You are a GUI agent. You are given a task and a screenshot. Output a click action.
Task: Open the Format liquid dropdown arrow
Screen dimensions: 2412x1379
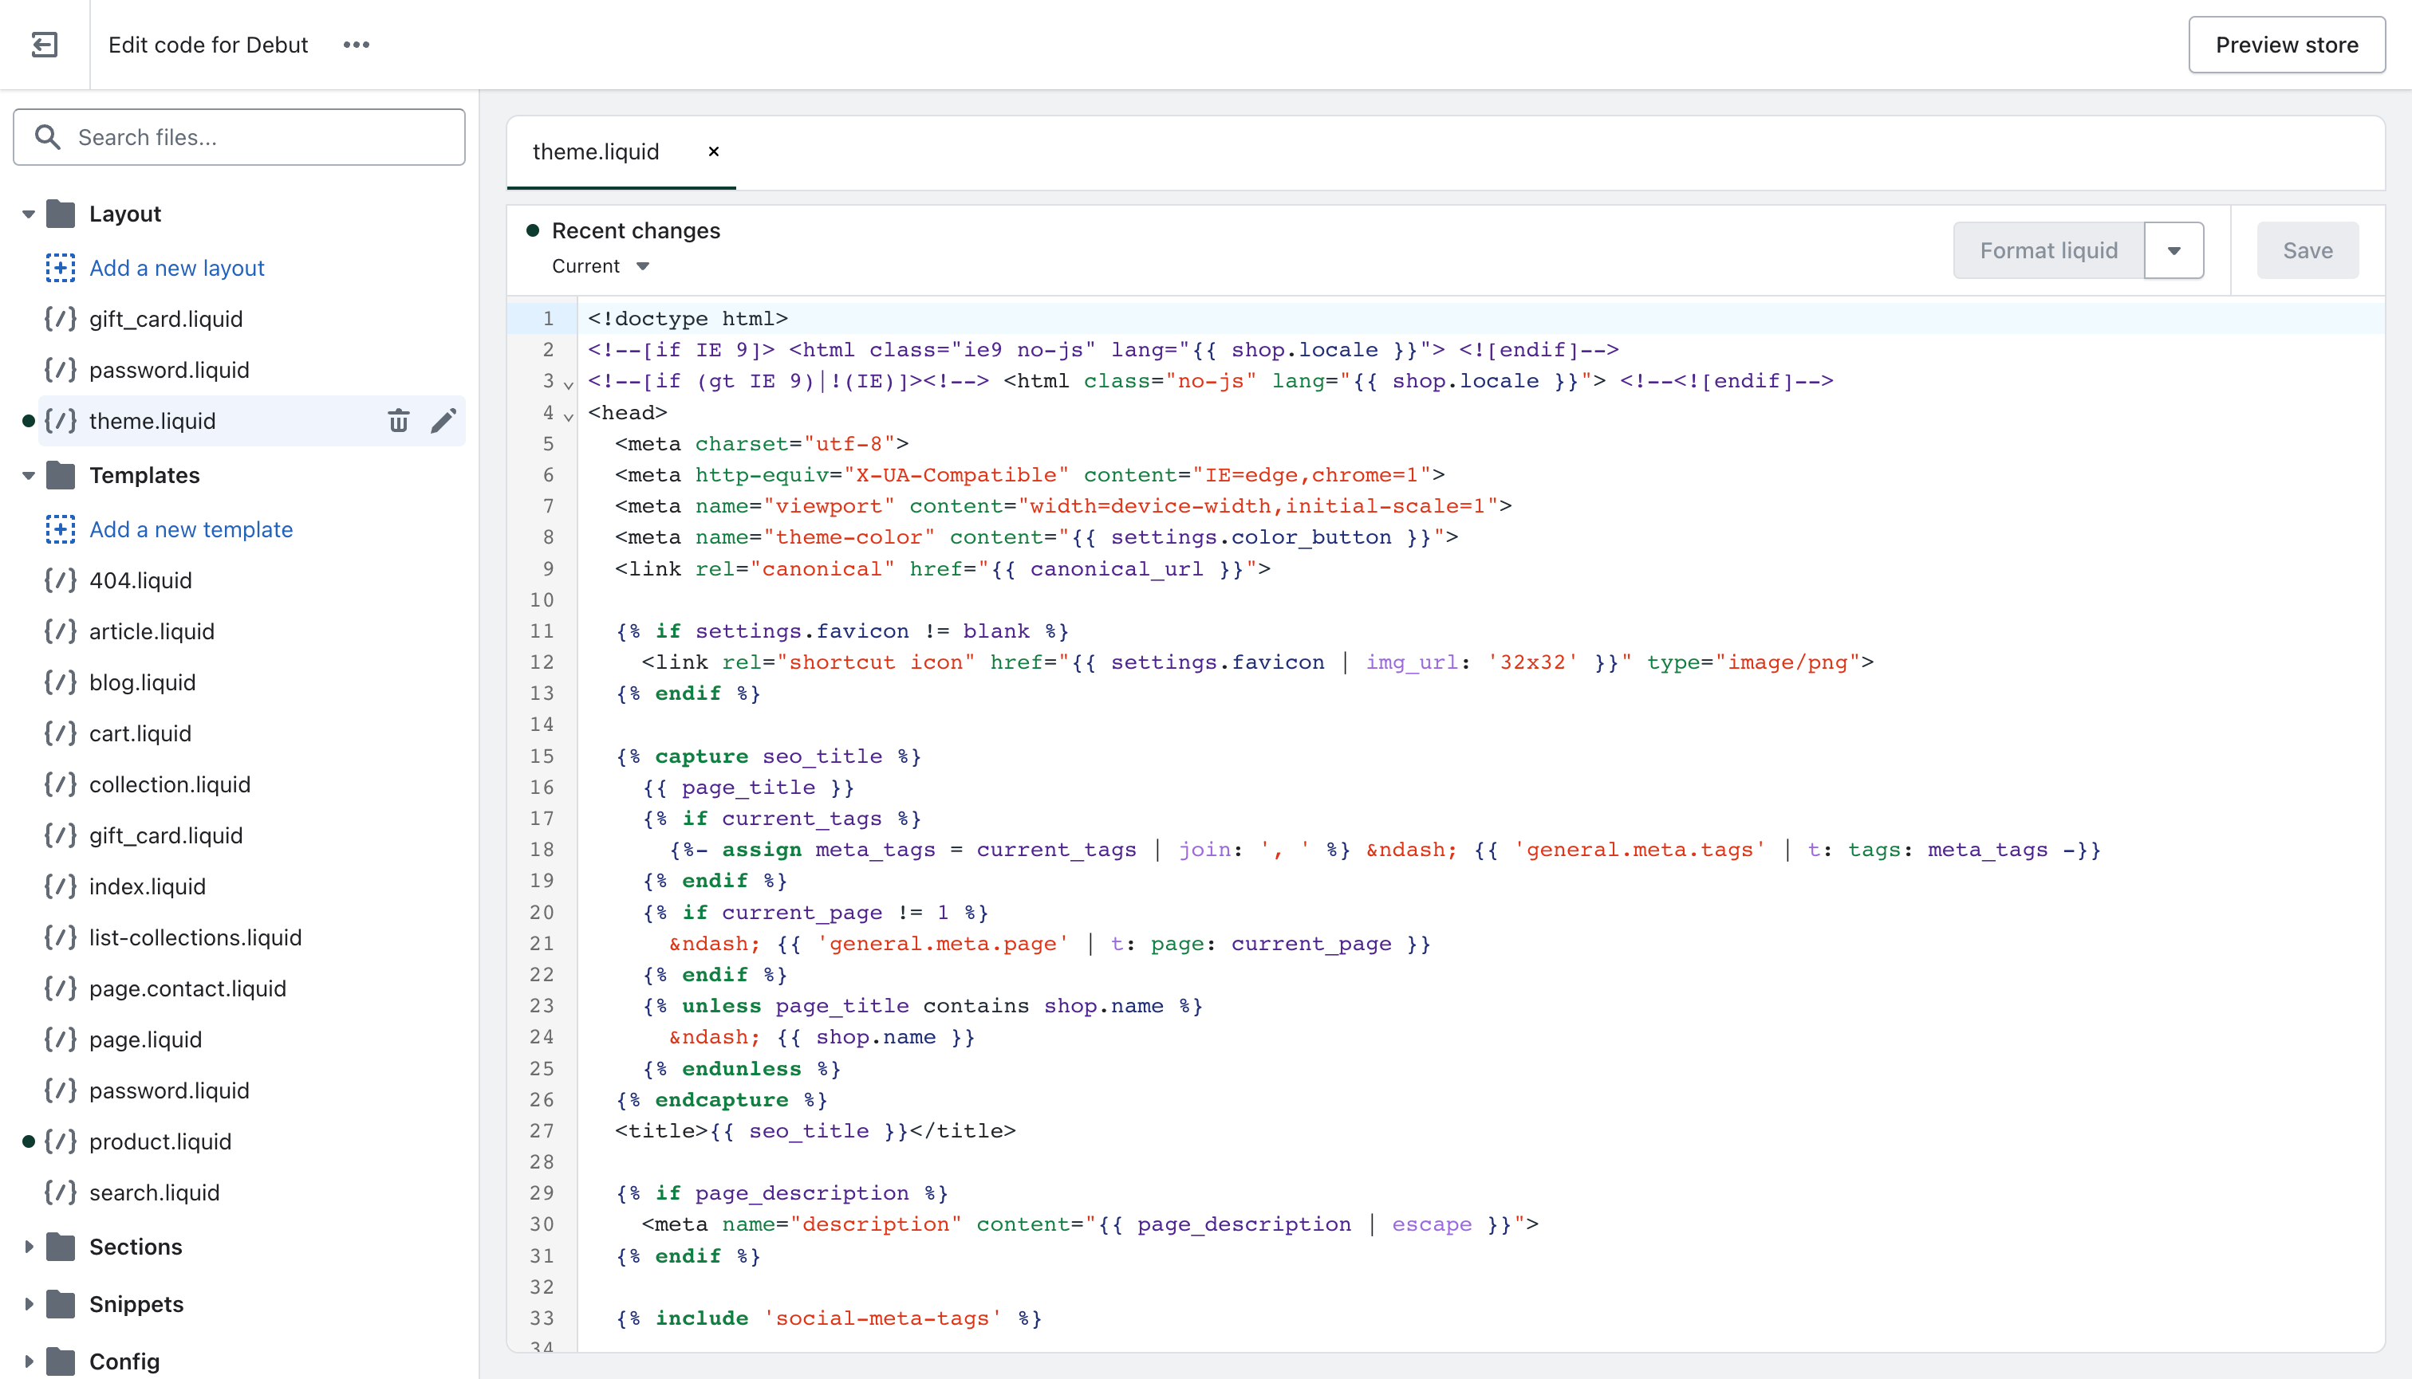[x=2174, y=251]
